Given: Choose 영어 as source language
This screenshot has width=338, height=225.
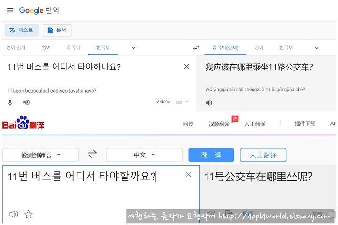Looking at the screenshot, I should pos(46,47).
